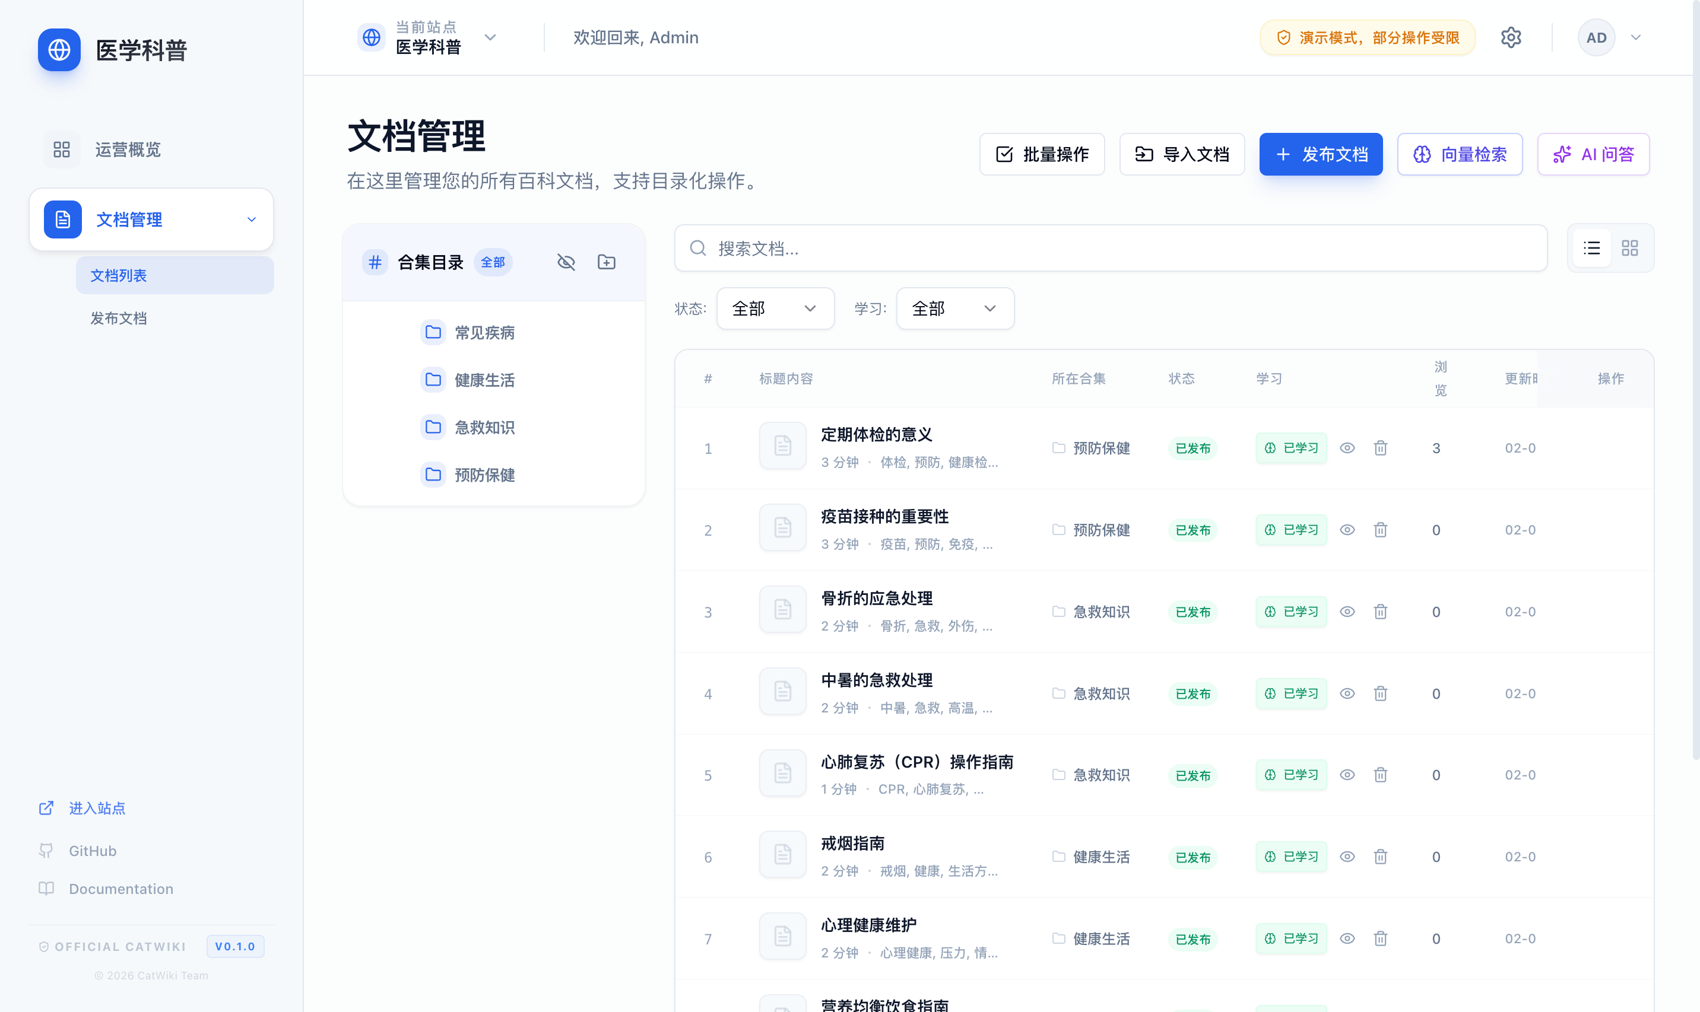Click the 批量操作 button

point(1042,154)
